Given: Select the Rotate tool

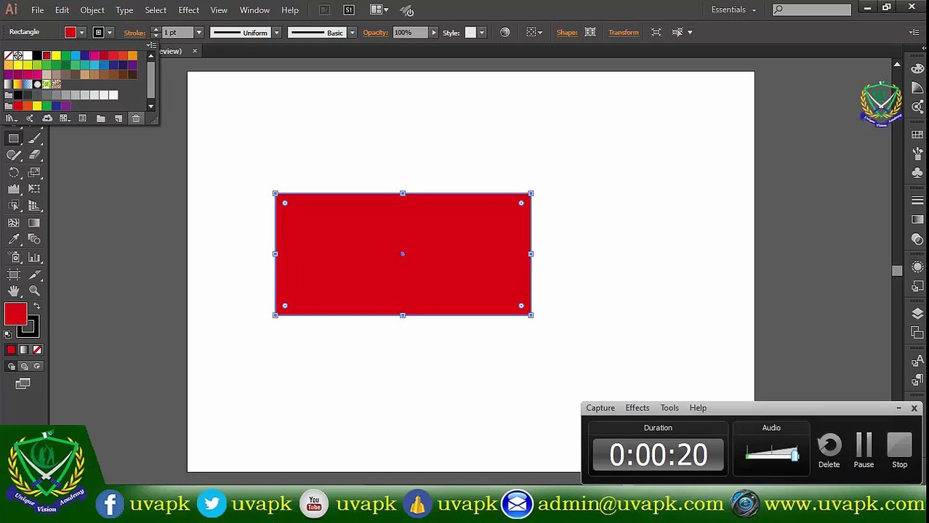Looking at the screenshot, I should pyautogui.click(x=14, y=172).
